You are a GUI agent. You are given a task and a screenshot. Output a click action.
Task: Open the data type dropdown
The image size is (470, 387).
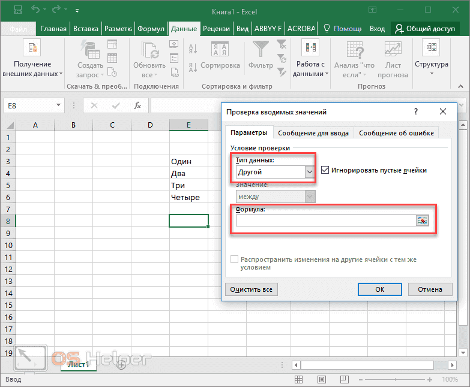point(310,172)
